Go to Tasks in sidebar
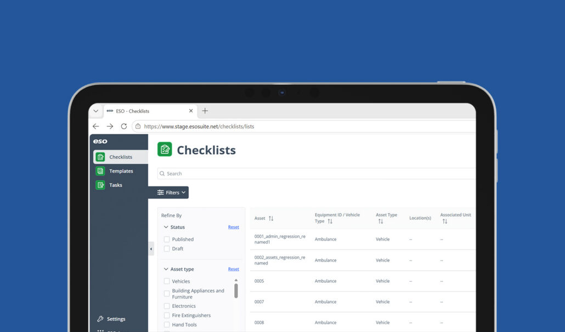This screenshot has width=565, height=332. click(116, 185)
